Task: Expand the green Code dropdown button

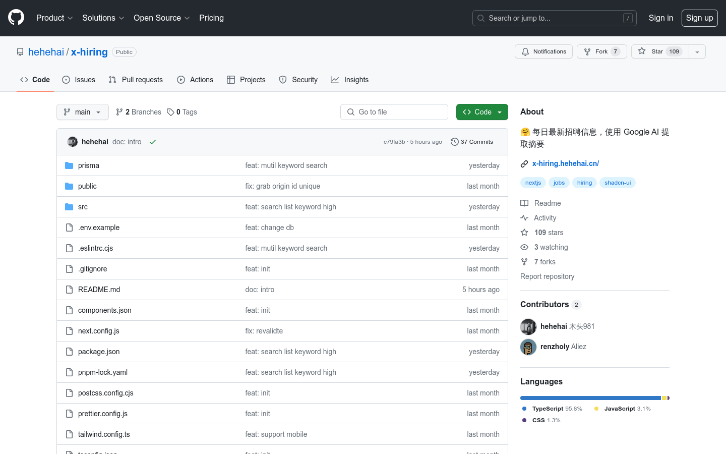Action: pos(482,112)
